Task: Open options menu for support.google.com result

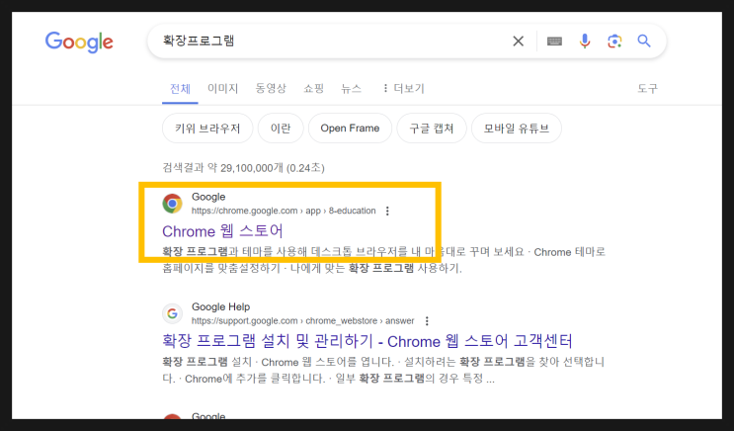Action: 427,321
